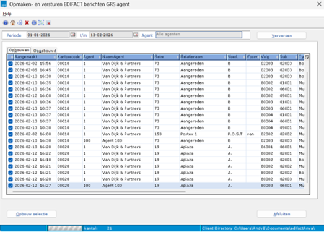The height and width of the screenshot is (232, 324).
Task: Sort by the Relnr column header
Action: 167,57
